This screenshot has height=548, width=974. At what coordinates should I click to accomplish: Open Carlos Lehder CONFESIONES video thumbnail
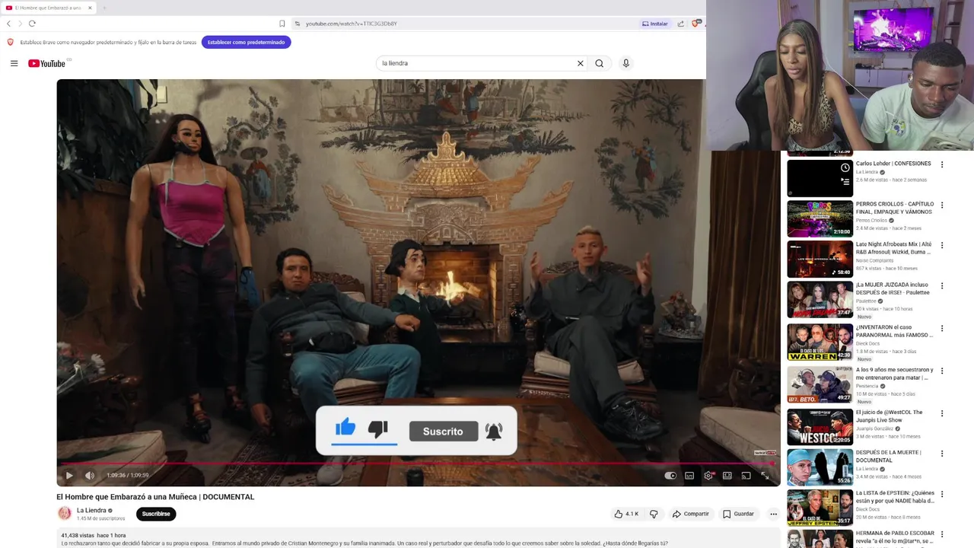click(x=820, y=178)
